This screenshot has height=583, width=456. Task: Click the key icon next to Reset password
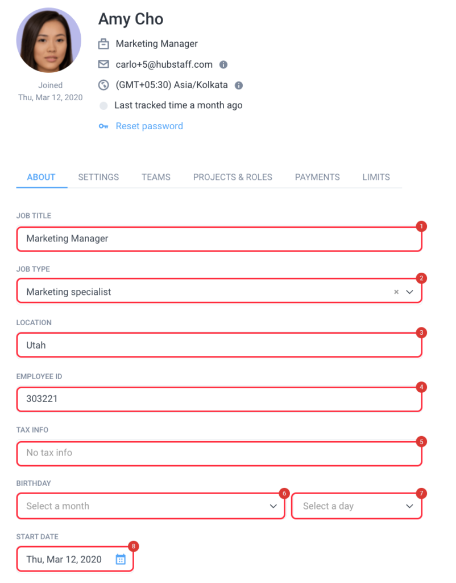pyautogui.click(x=103, y=126)
